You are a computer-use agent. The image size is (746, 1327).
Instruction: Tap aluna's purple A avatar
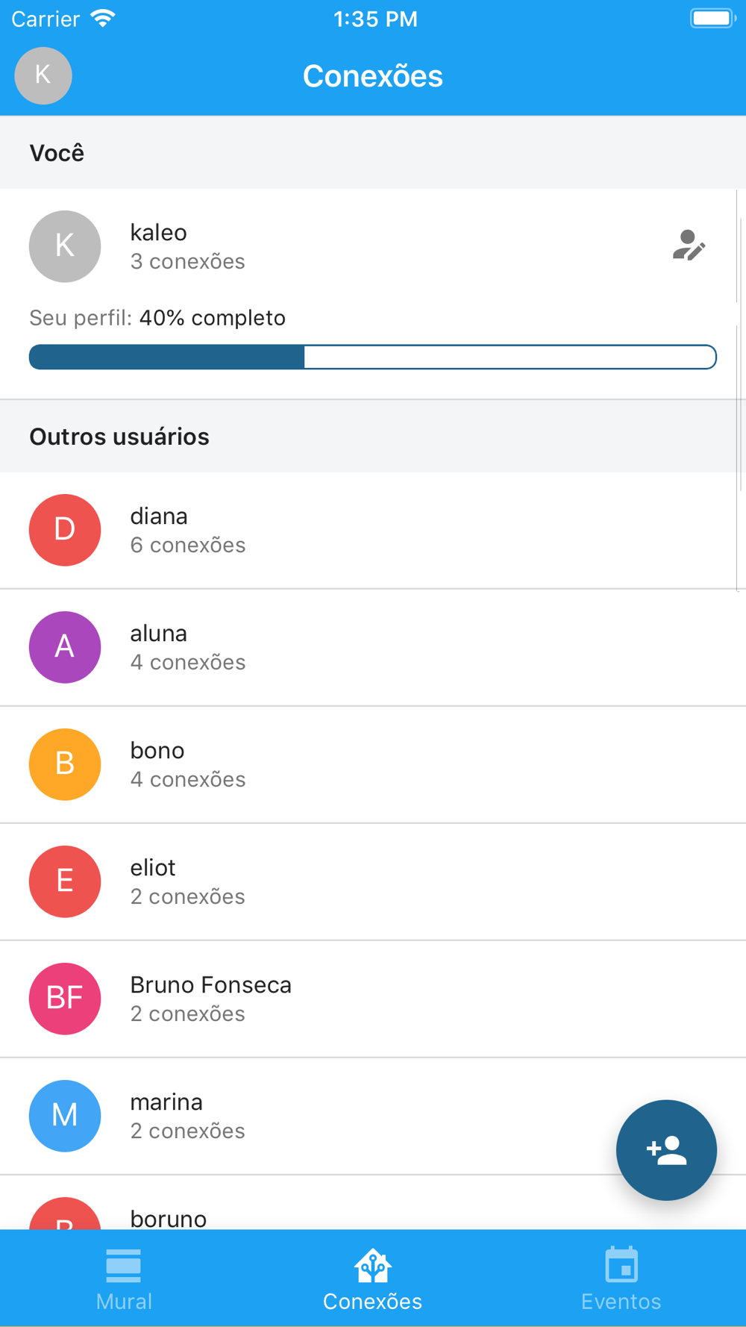[x=65, y=647]
